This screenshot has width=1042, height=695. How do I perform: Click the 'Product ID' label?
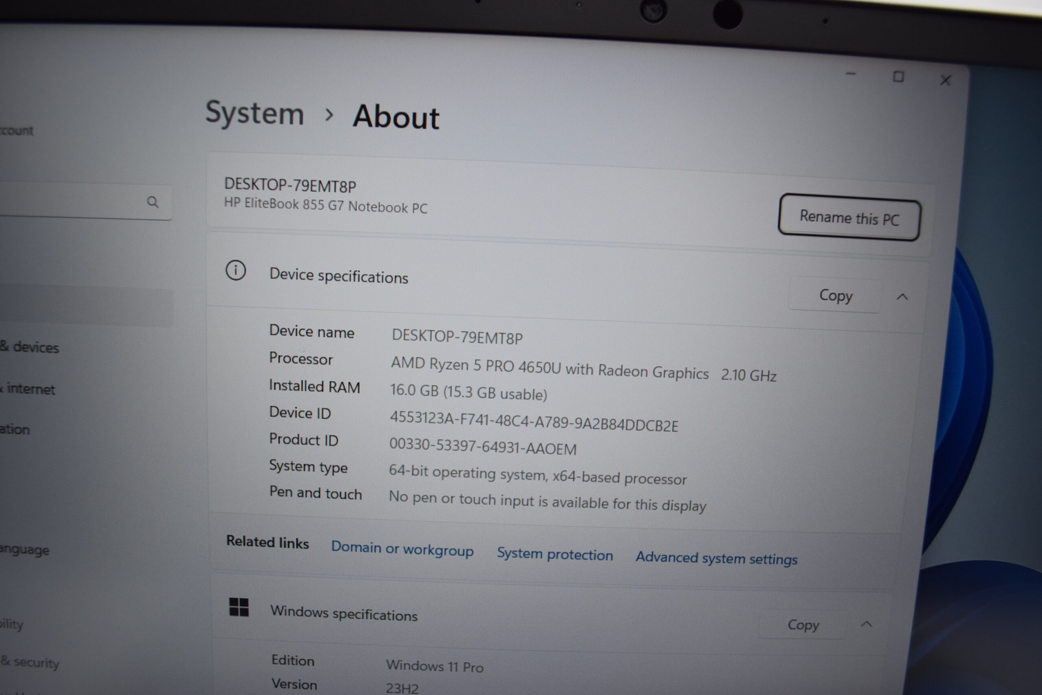(304, 440)
